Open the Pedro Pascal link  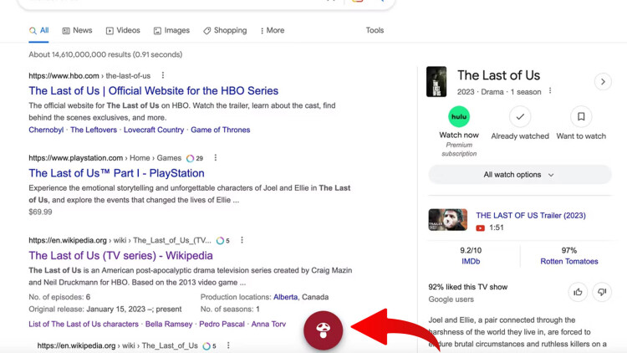point(222,325)
